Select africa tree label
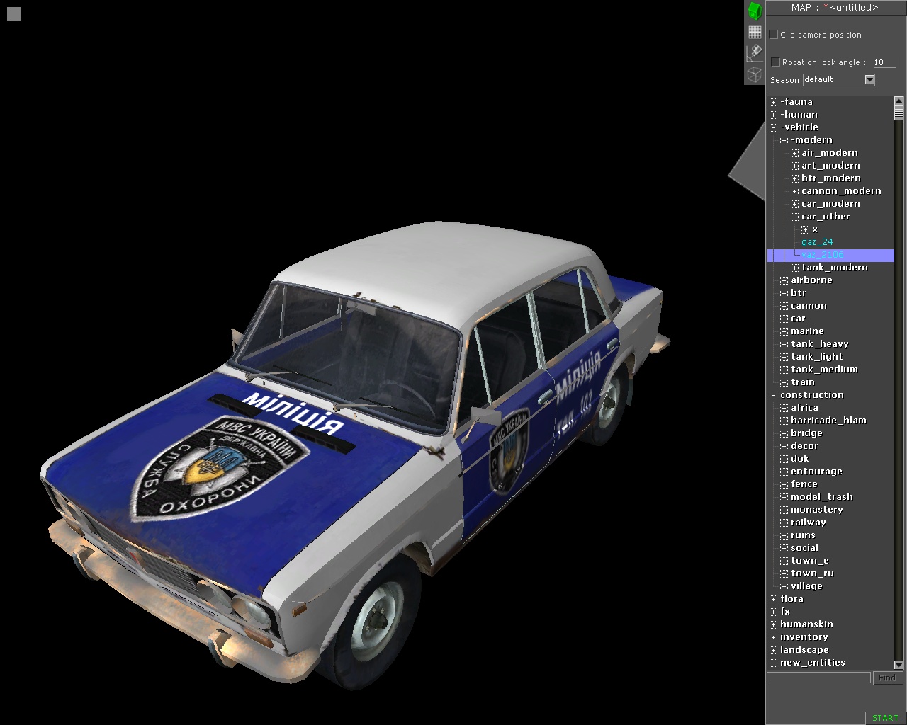The width and height of the screenshot is (907, 725). click(804, 408)
